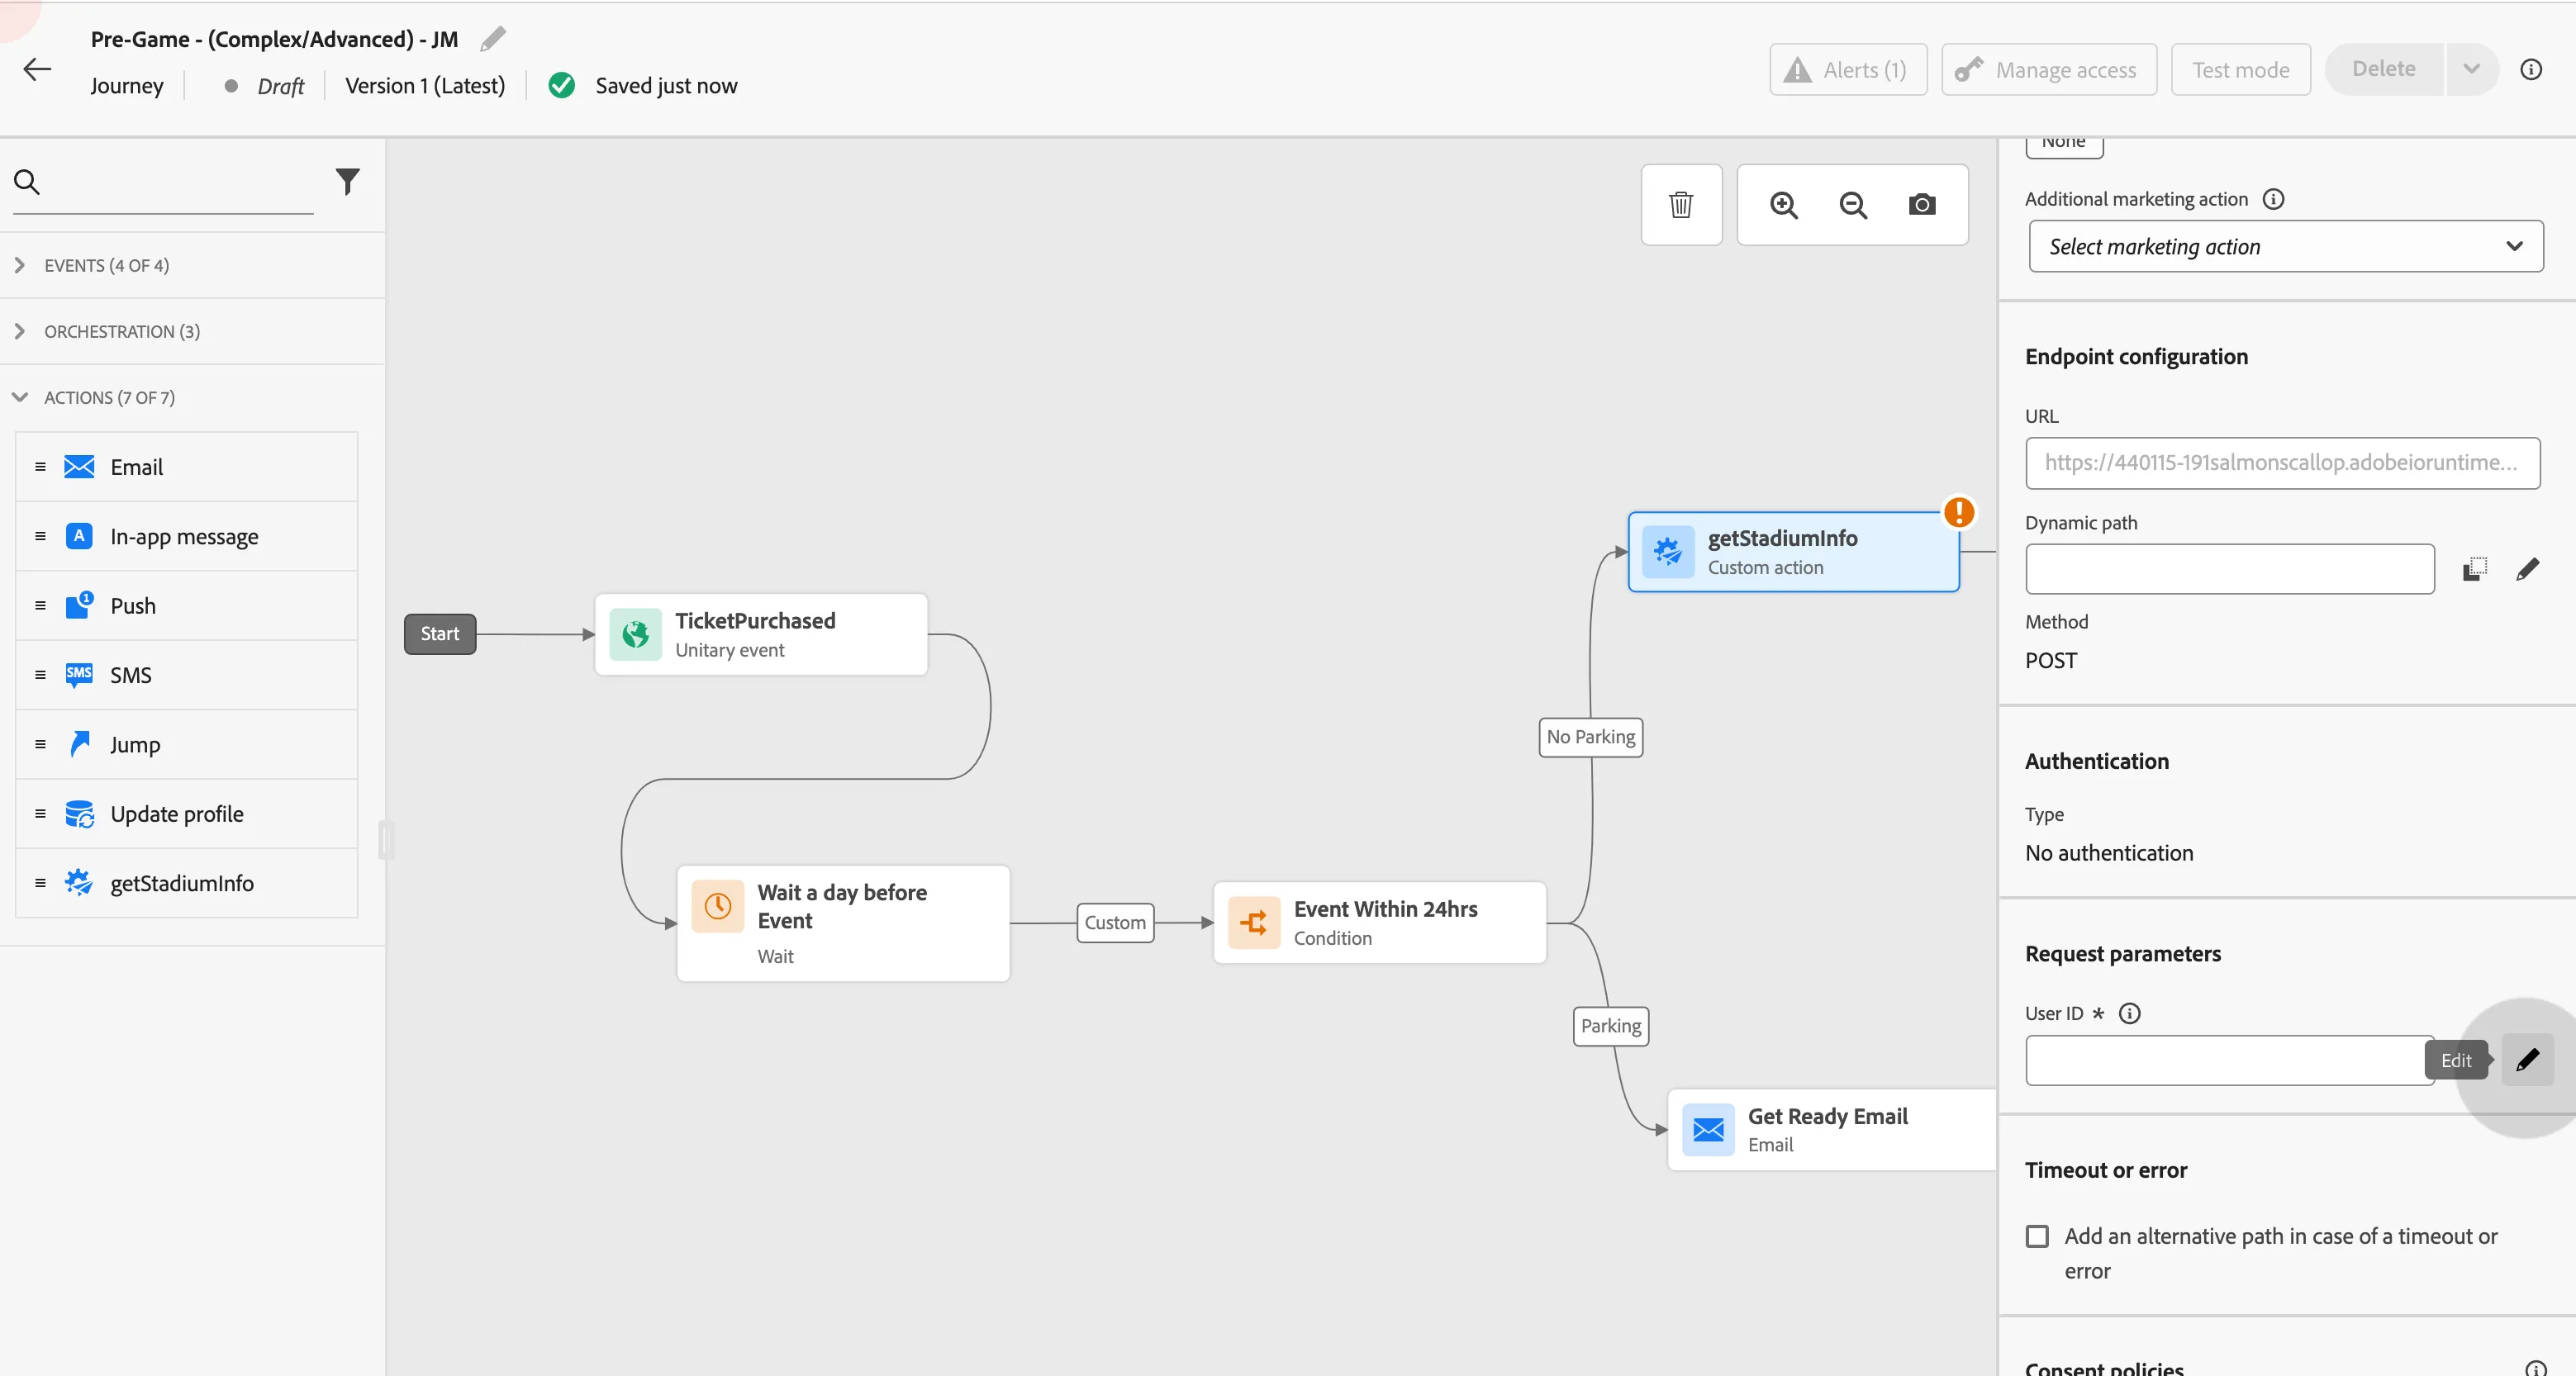Select the SMS action in palette

click(187, 675)
